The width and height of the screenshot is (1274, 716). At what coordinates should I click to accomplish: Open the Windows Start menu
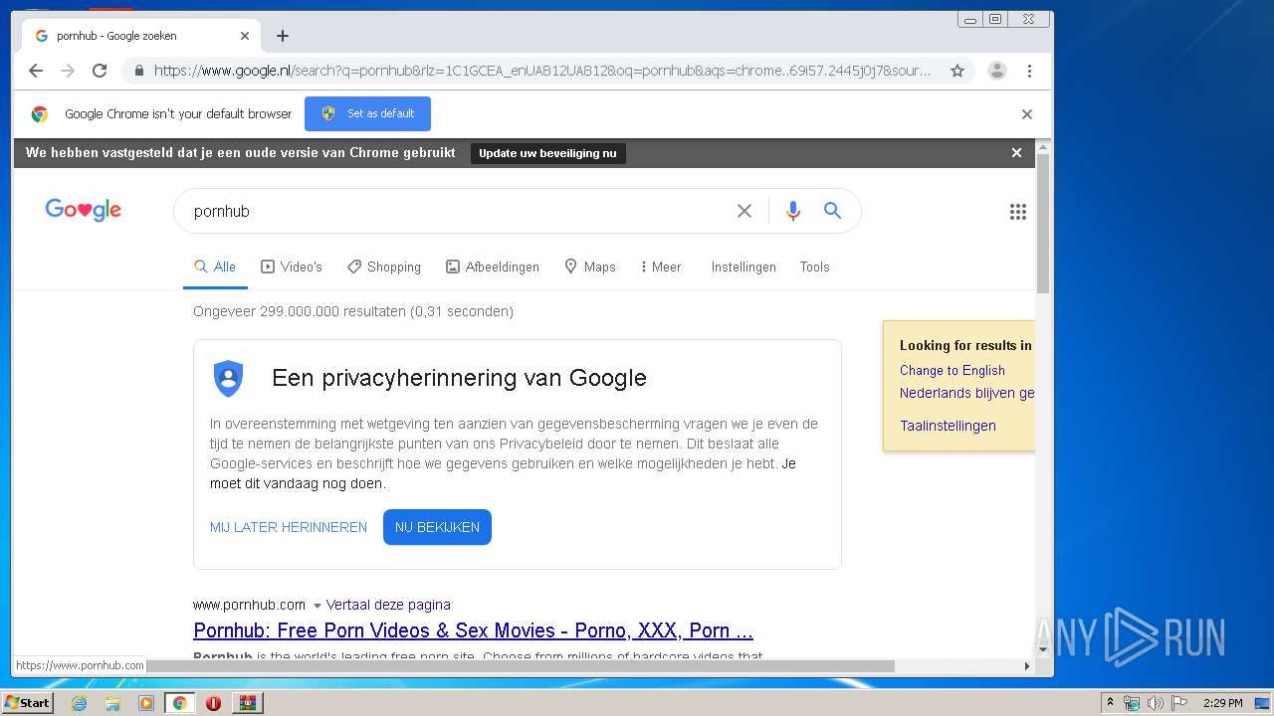(27, 702)
